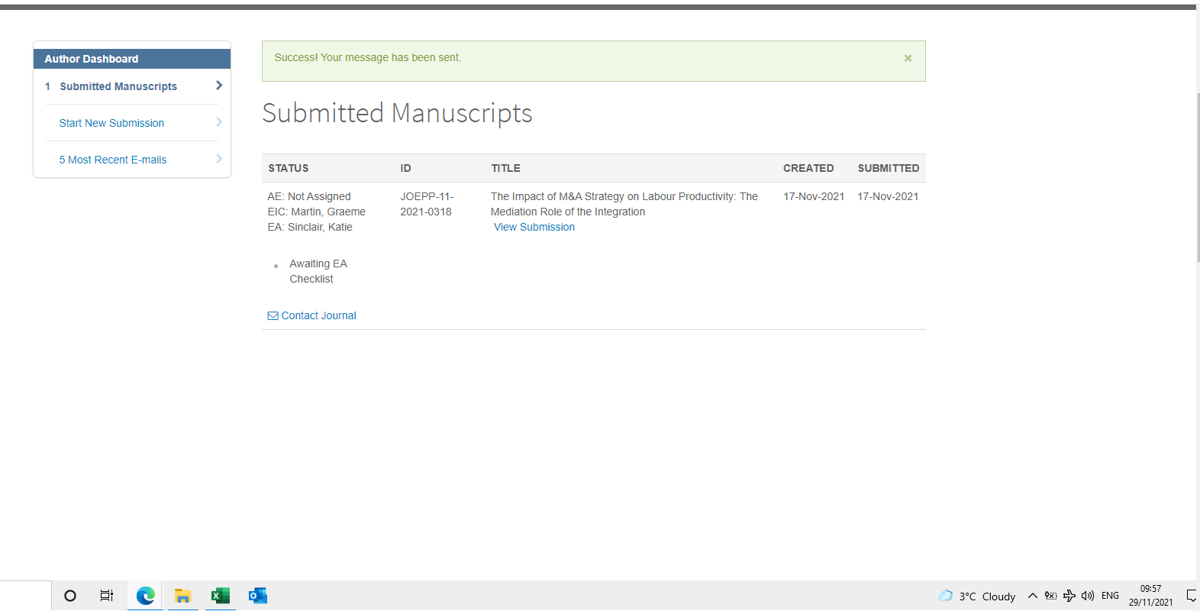
Task: Click the volume speaker icon
Action: (x=1088, y=596)
